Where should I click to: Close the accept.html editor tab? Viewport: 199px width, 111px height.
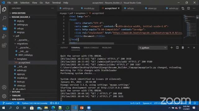point(119,8)
